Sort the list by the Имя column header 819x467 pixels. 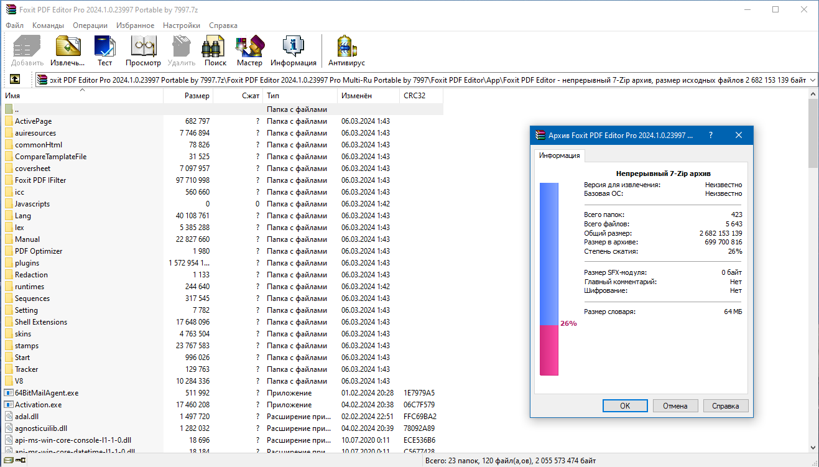(83, 96)
